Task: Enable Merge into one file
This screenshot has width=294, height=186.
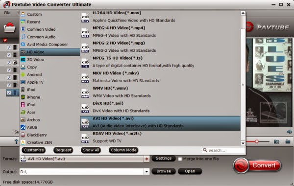Action: pos(180,159)
